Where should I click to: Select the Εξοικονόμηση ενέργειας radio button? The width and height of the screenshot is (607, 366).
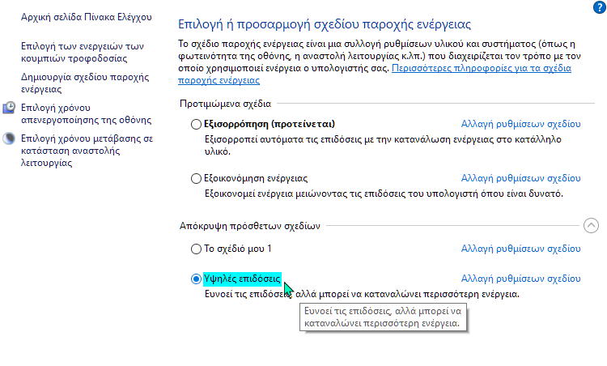[196, 178]
